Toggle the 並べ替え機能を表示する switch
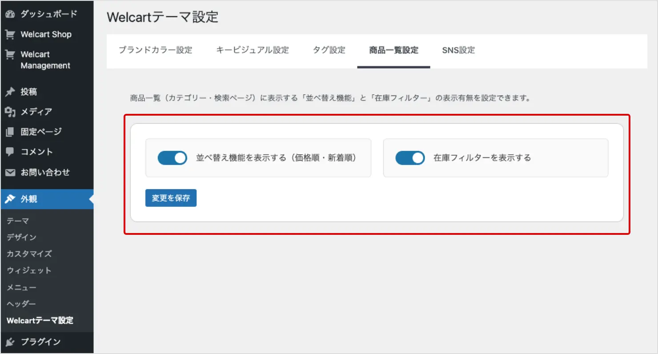Image resolution: width=658 pixels, height=354 pixels. (173, 158)
